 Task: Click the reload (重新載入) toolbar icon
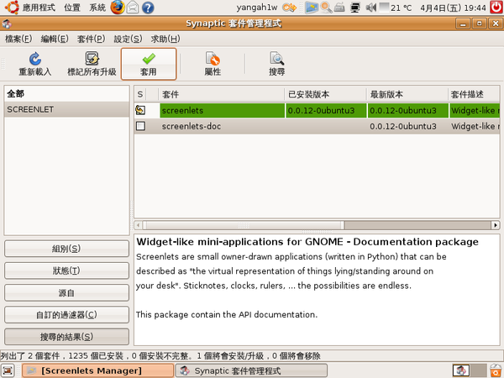click(x=35, y=59)
